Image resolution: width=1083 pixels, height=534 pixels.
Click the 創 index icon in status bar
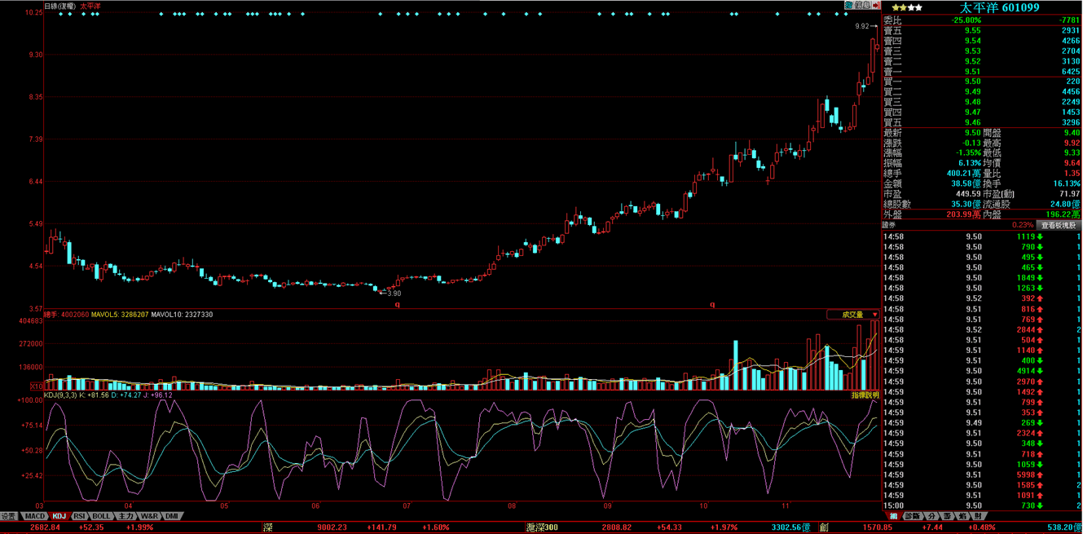[824, 528]
